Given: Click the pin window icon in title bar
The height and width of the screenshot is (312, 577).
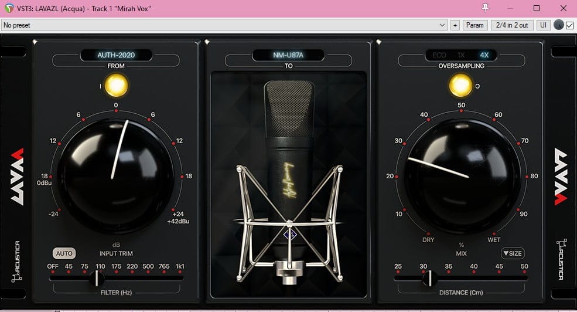Looking at the screenshot, I should click(x=484, y=8).
